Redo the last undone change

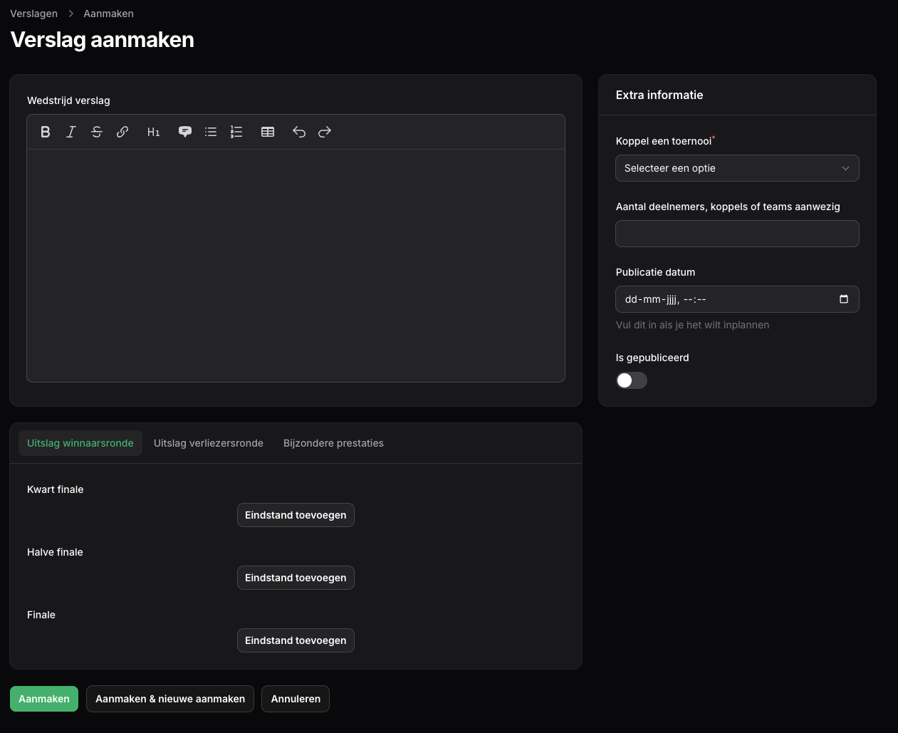325,132
